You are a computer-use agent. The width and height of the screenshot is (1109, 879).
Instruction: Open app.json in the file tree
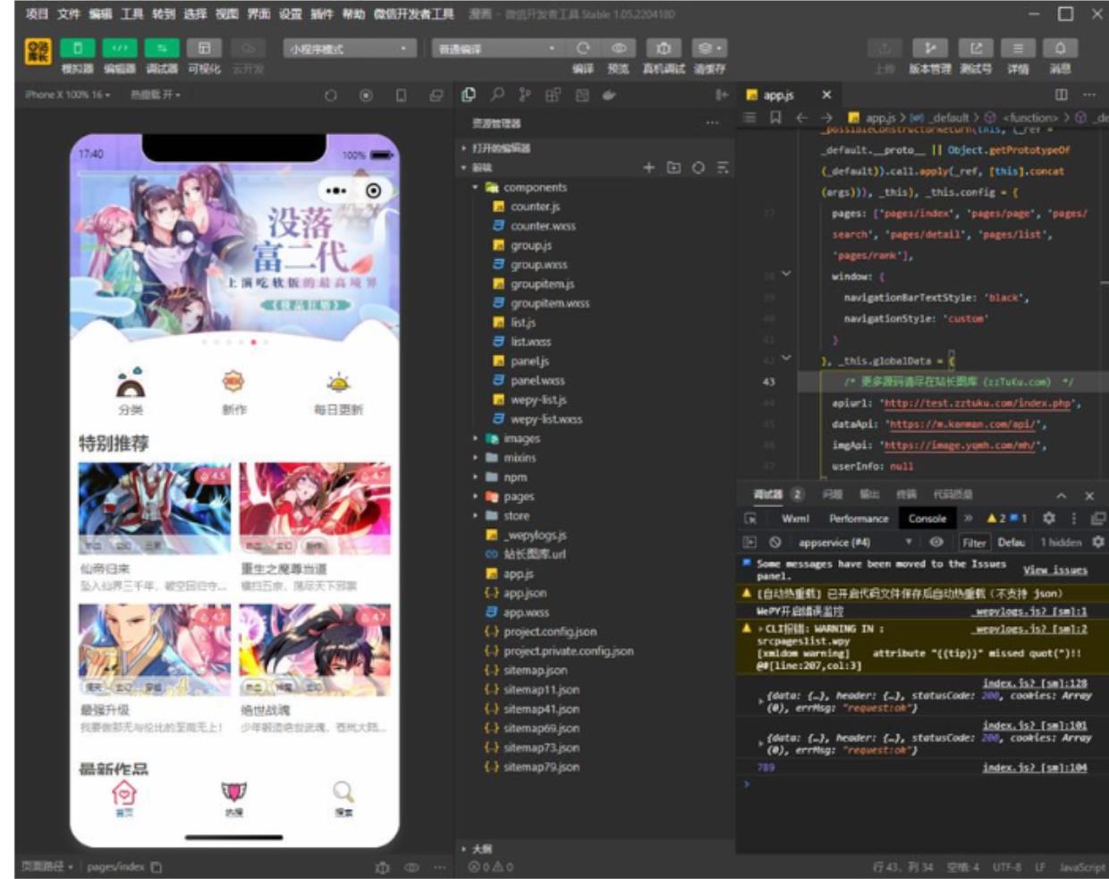[x=524, y=593]
